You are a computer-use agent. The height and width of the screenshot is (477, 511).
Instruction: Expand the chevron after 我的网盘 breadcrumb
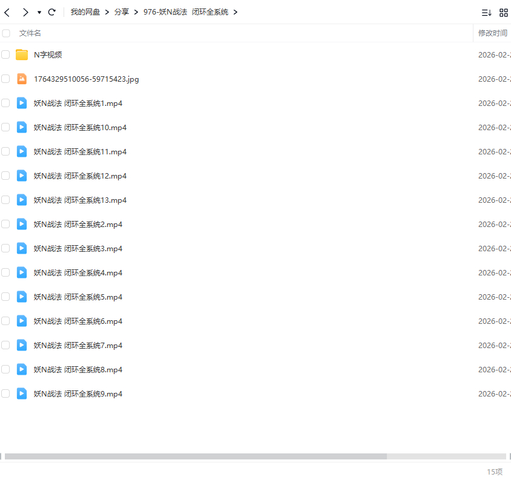[x=107, y=12]
